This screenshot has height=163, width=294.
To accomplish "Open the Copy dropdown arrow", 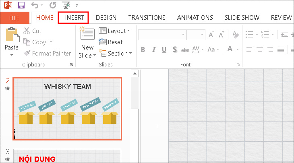I will 51,42.
